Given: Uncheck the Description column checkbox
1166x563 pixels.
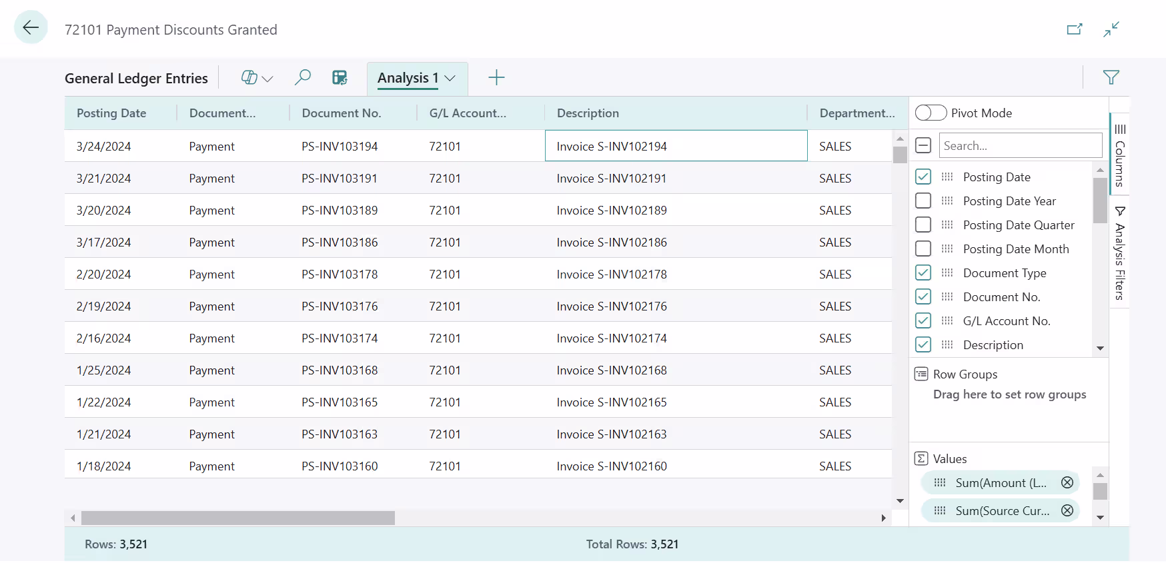Looking at the screenshot, I should point(923,345).
